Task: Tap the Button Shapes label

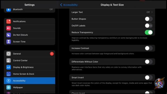Action: coord(79,19)
